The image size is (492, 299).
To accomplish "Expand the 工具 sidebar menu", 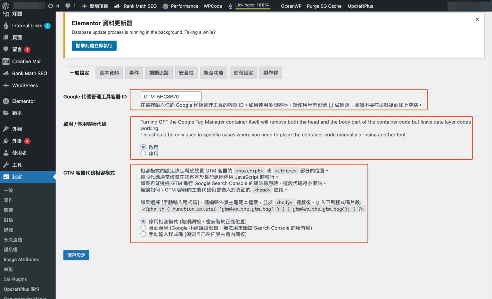I will pos(18,165).
